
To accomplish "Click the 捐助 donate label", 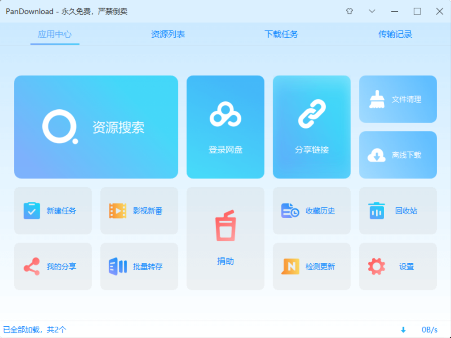I will (x=225, y=261).
